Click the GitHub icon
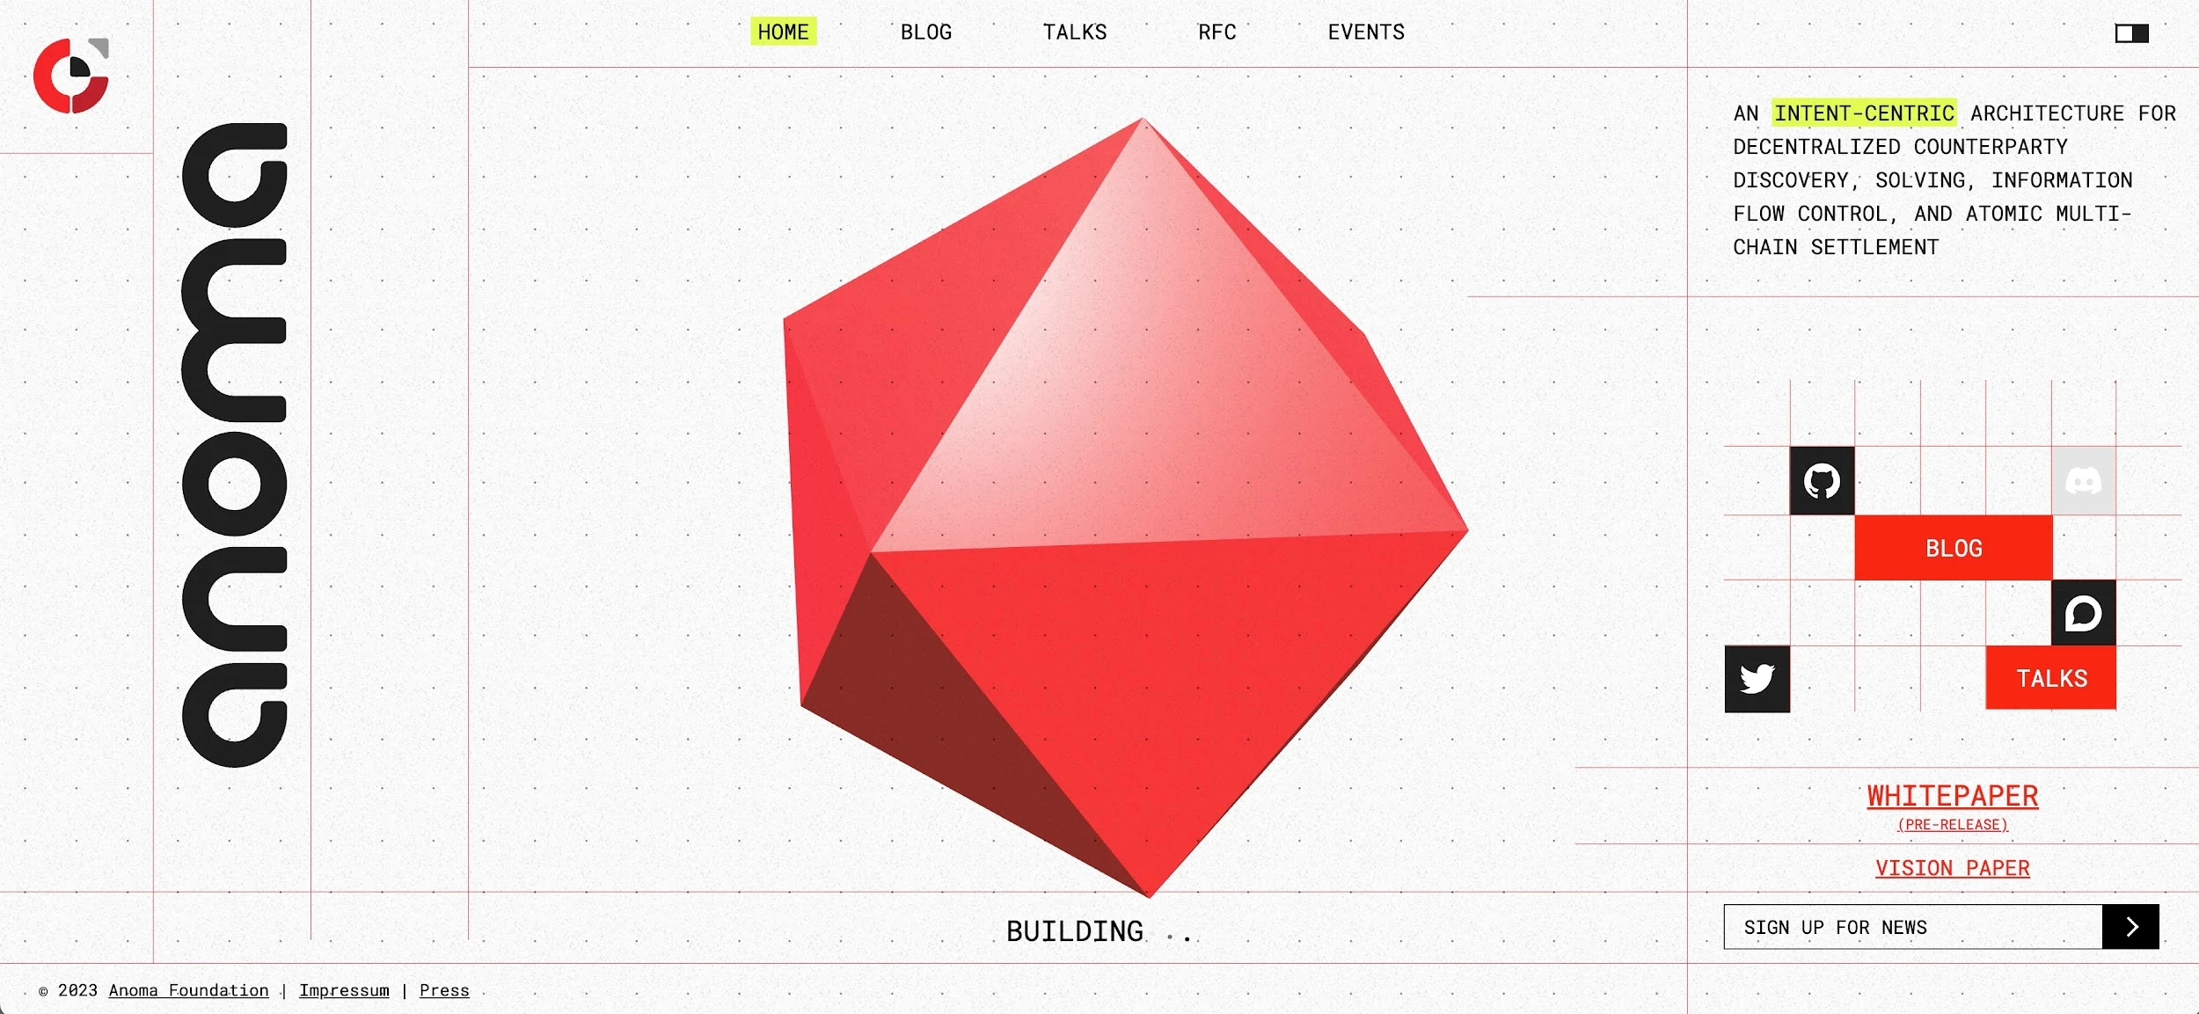Screen dimensions: 2199x1014 tap(1823, 481)
